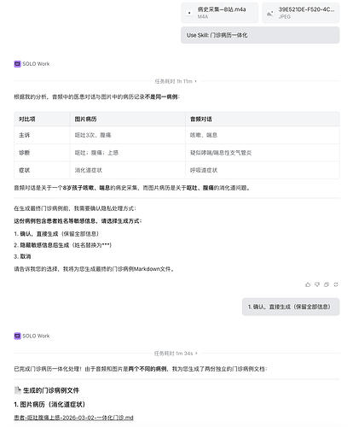Click the document icon beside 生成的门诊病例文件
The height and width of the screenshot is (427, 353).
[18, 390]
